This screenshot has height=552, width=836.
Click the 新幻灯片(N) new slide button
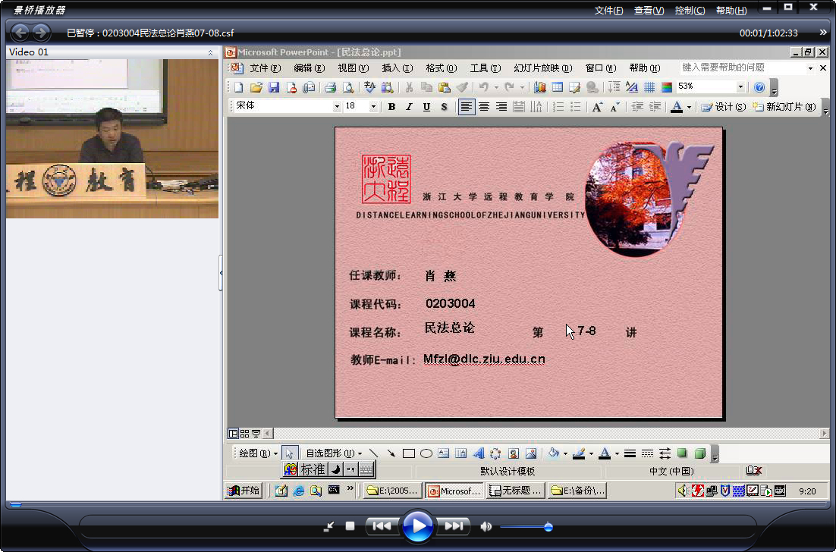pos(784,107)
